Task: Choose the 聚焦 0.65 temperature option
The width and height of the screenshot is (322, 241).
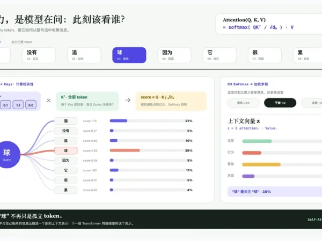Action: [243, 103]
